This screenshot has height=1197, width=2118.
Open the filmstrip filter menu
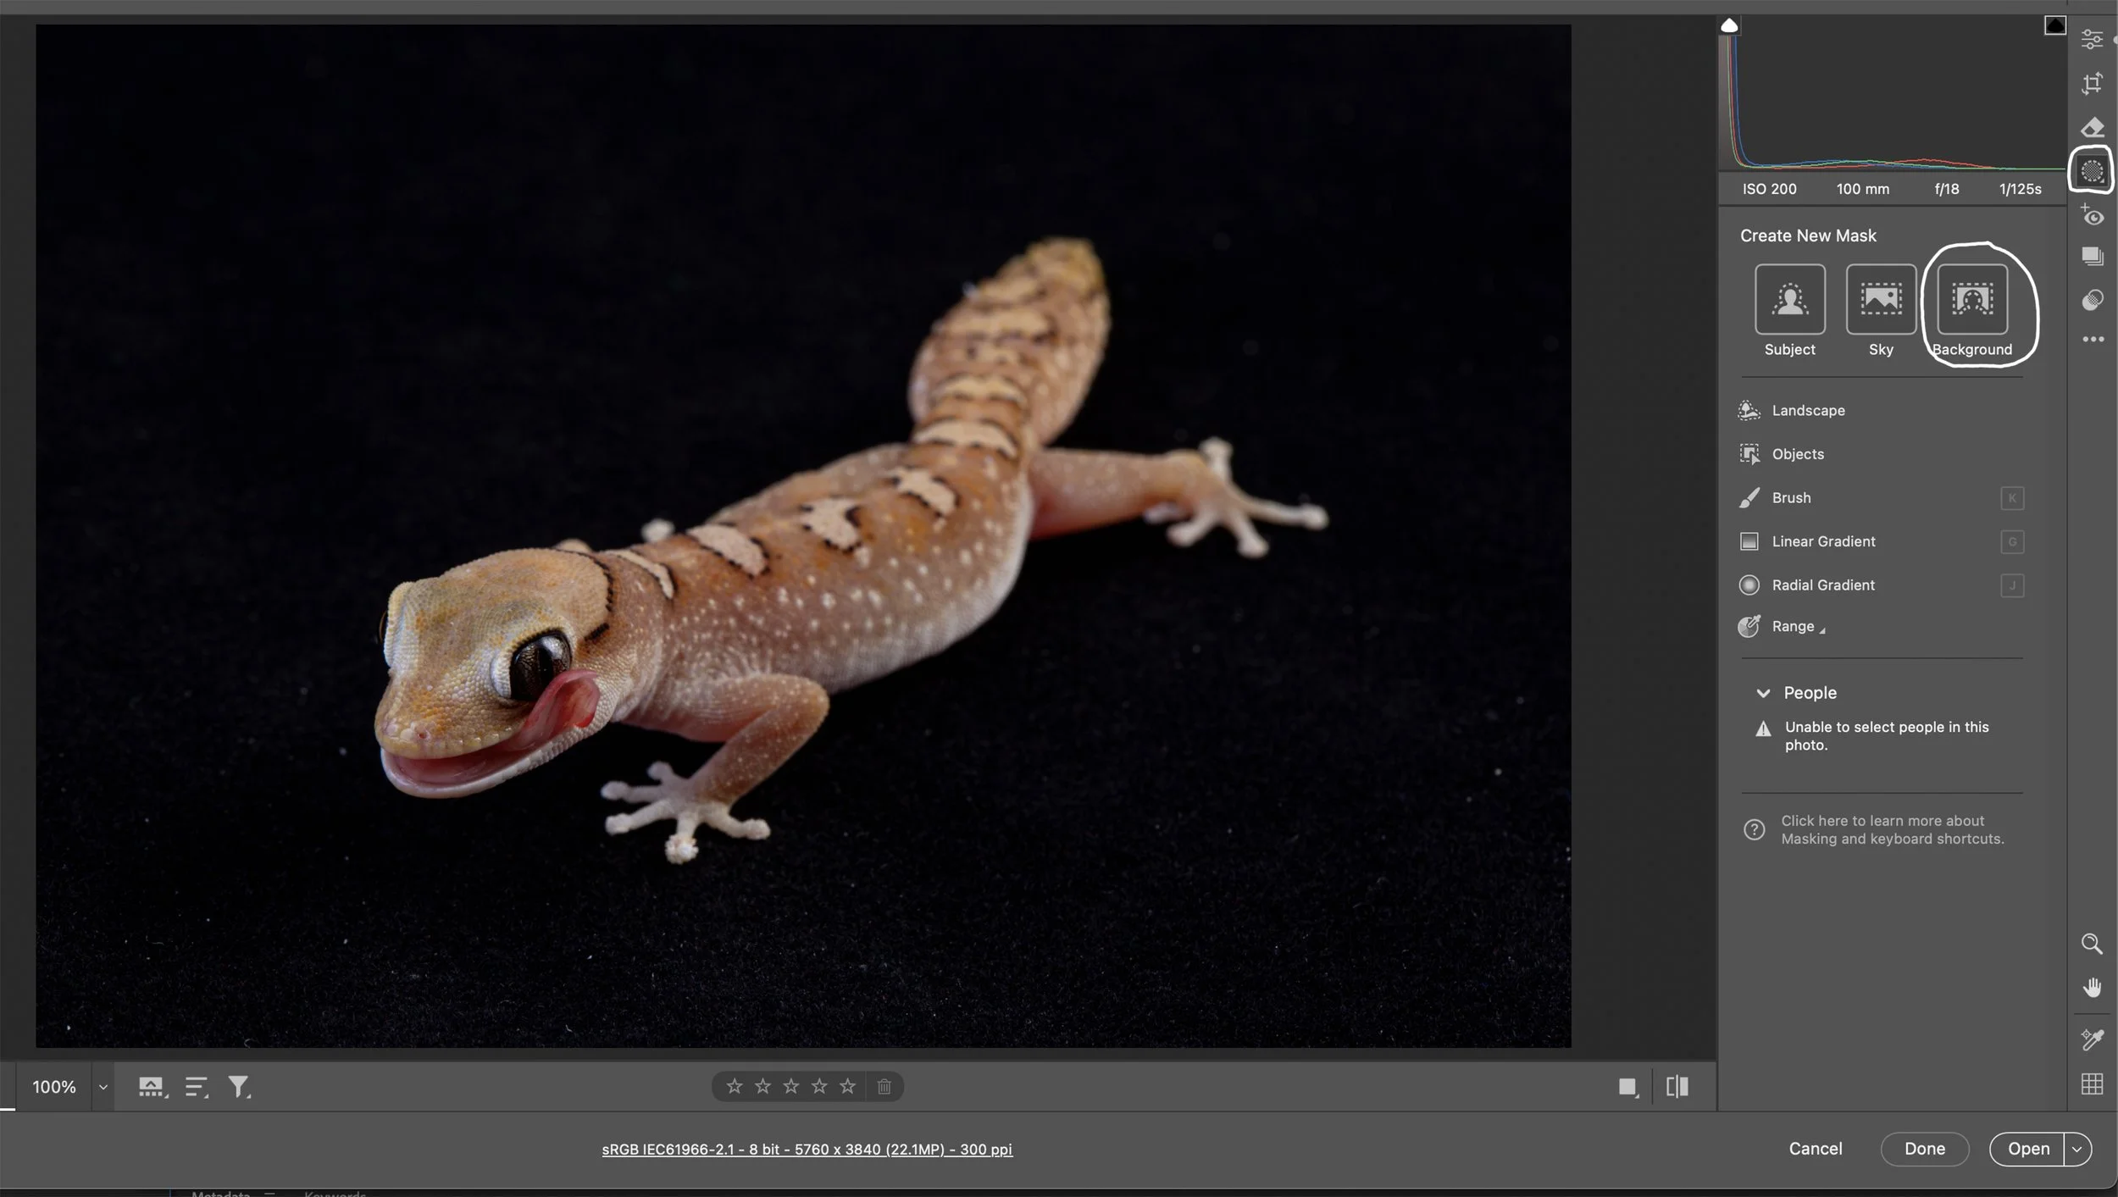[240, 1085]
